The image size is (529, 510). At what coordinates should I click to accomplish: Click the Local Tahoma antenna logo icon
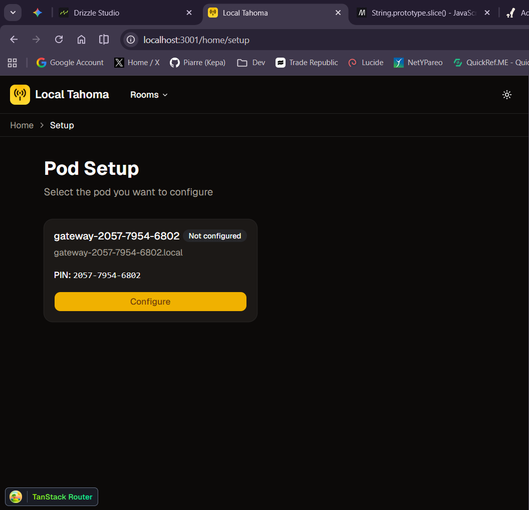[20, 95]
